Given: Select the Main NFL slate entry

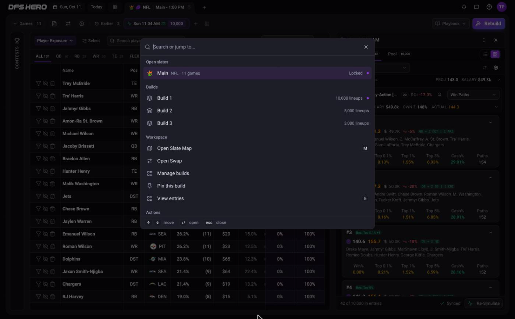Looking at the screenshot, I should pyautogui.click(x=257, y=73).
